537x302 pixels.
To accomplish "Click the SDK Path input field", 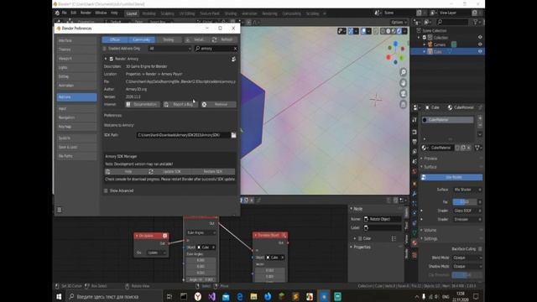I will point(183,135).
